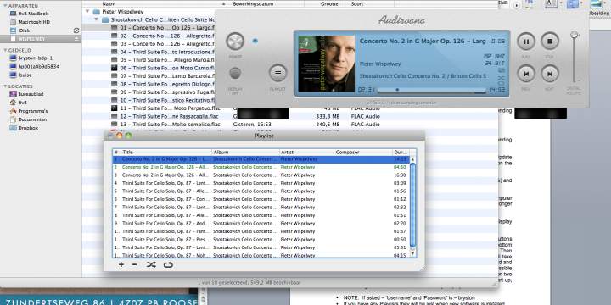Collapse the Shostakovich Cello album folder

point(96,19)
